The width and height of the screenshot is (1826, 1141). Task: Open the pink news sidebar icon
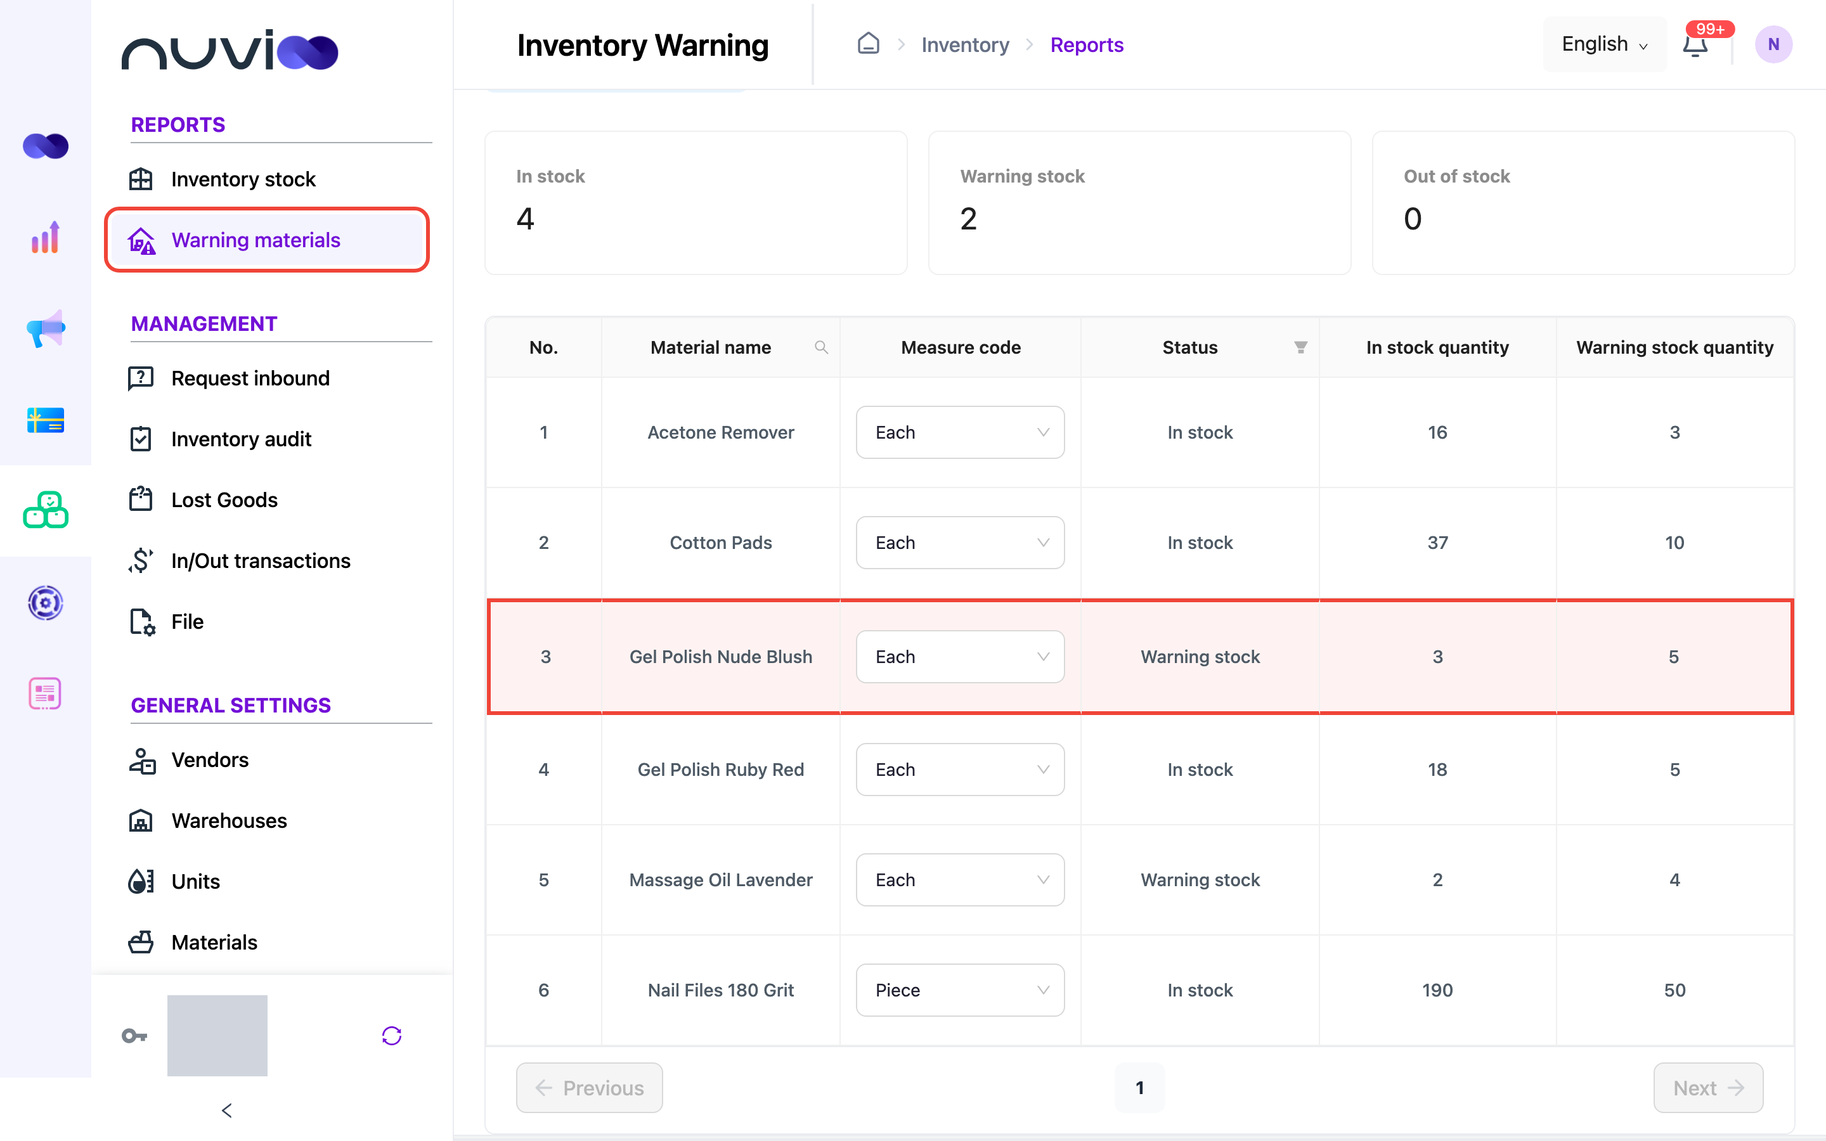pyautogui.click(x=45, y=693)
